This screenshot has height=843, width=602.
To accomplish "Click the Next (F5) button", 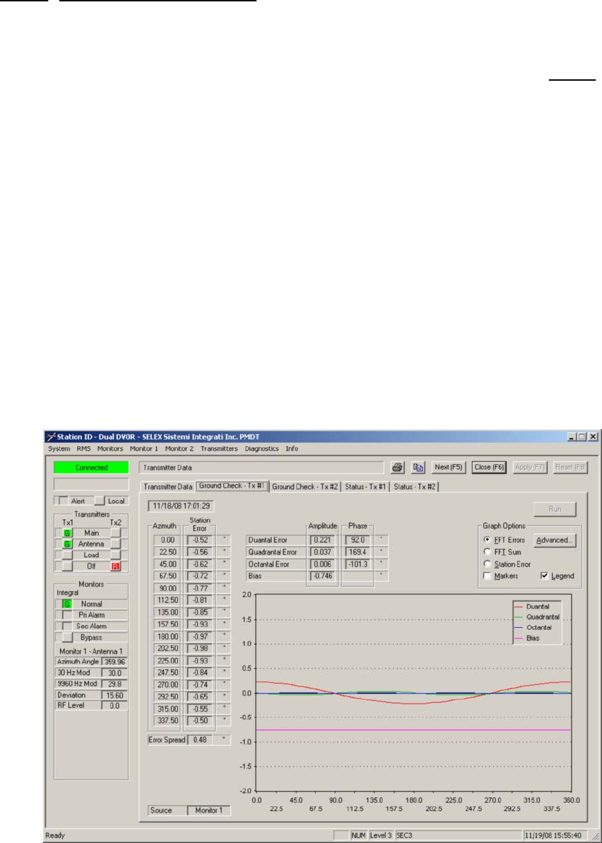I will coord(449,467).
